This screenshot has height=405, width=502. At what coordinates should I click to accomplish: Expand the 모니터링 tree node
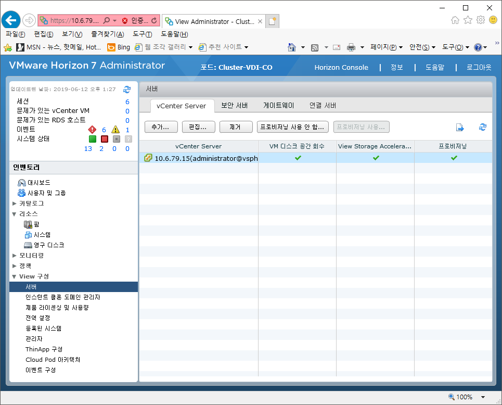15,256
